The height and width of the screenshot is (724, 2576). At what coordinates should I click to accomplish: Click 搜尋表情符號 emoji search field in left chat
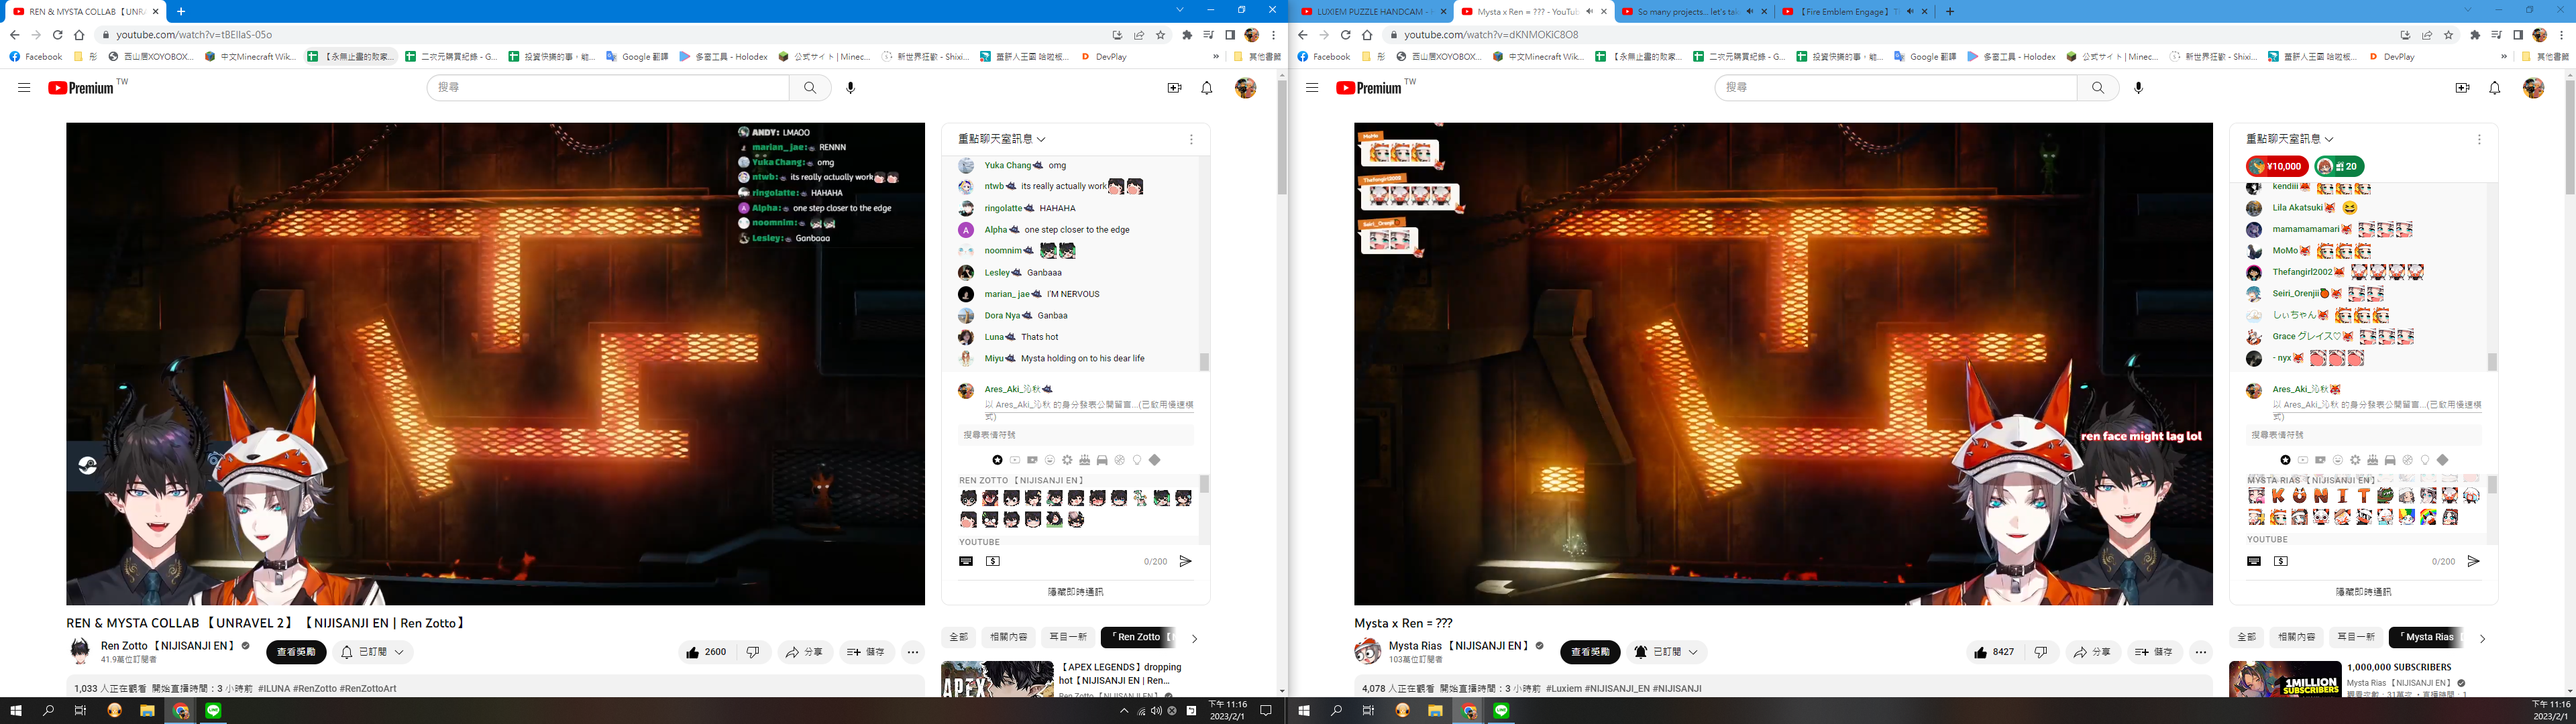click(x=1076, y=435)
